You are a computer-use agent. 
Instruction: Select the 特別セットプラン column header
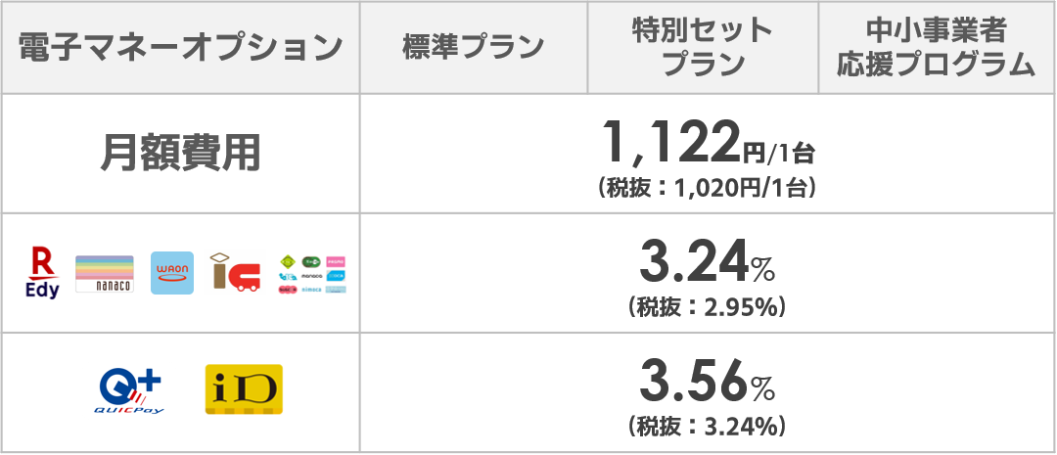(x=703, y=47)
